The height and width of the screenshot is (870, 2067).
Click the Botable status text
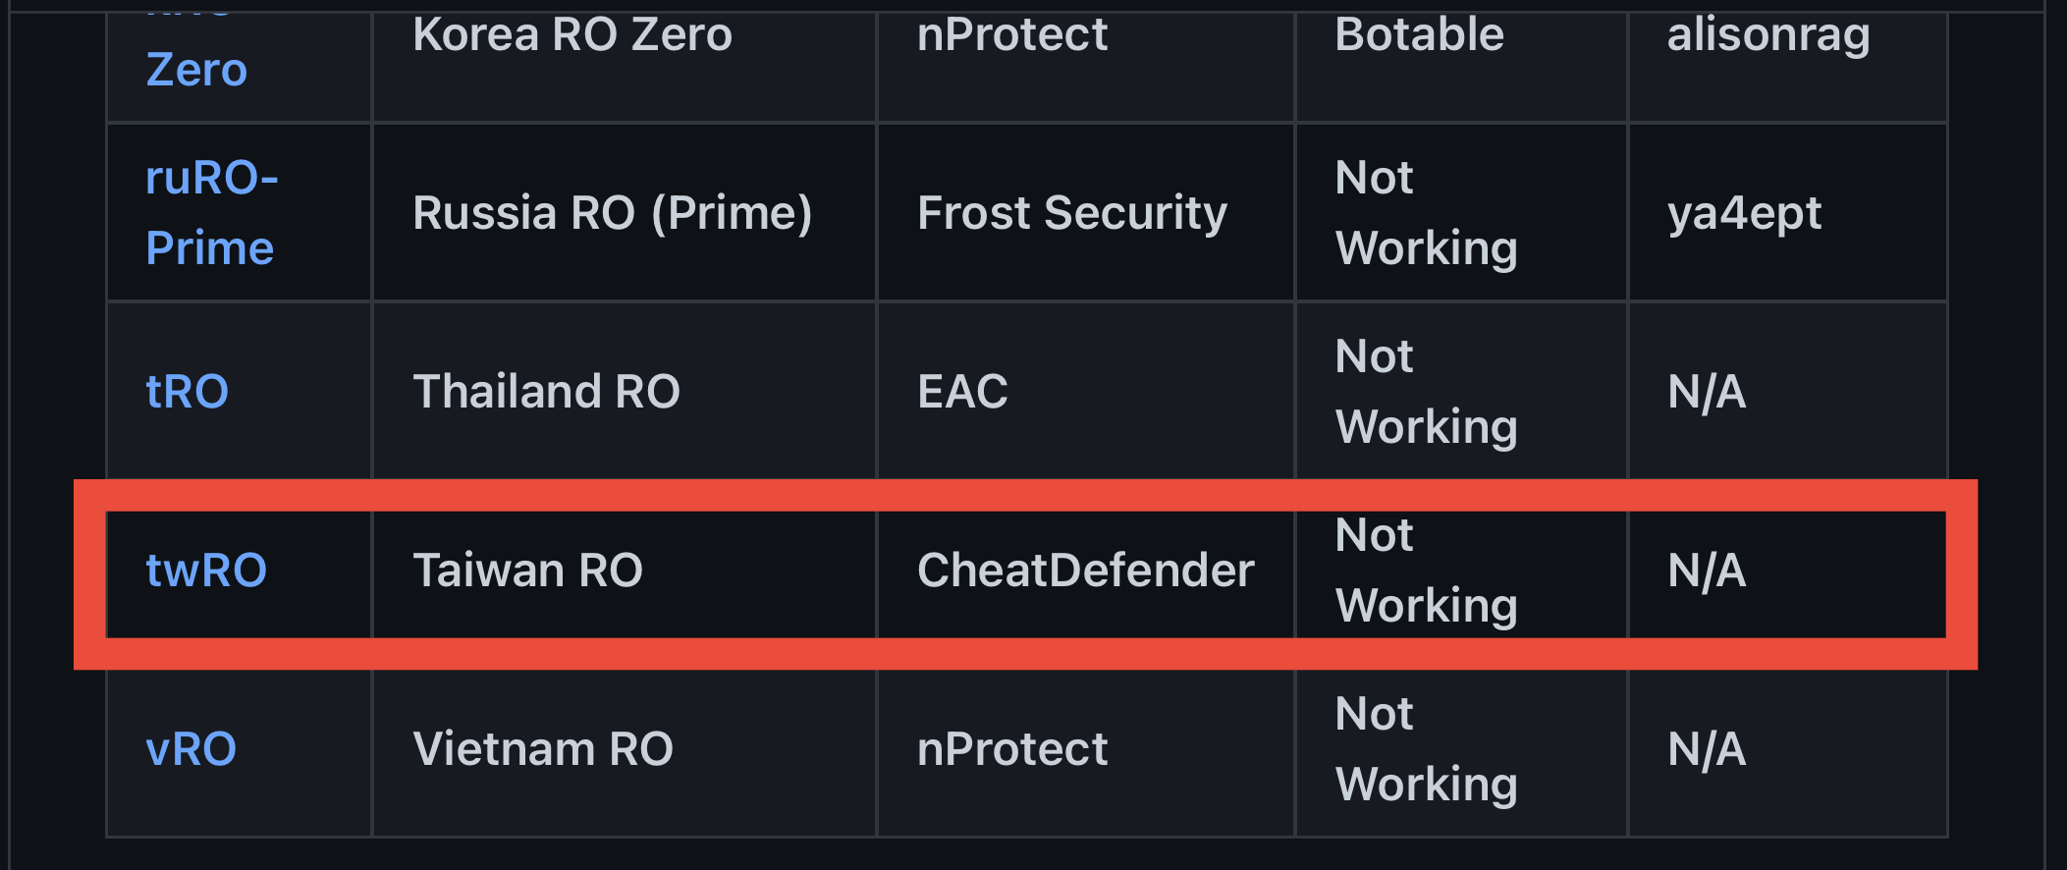coord(1419,33)
